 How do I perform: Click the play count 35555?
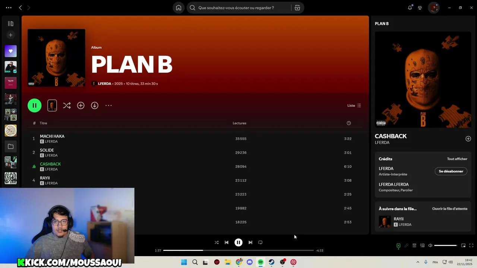click(x=241, y=139)
